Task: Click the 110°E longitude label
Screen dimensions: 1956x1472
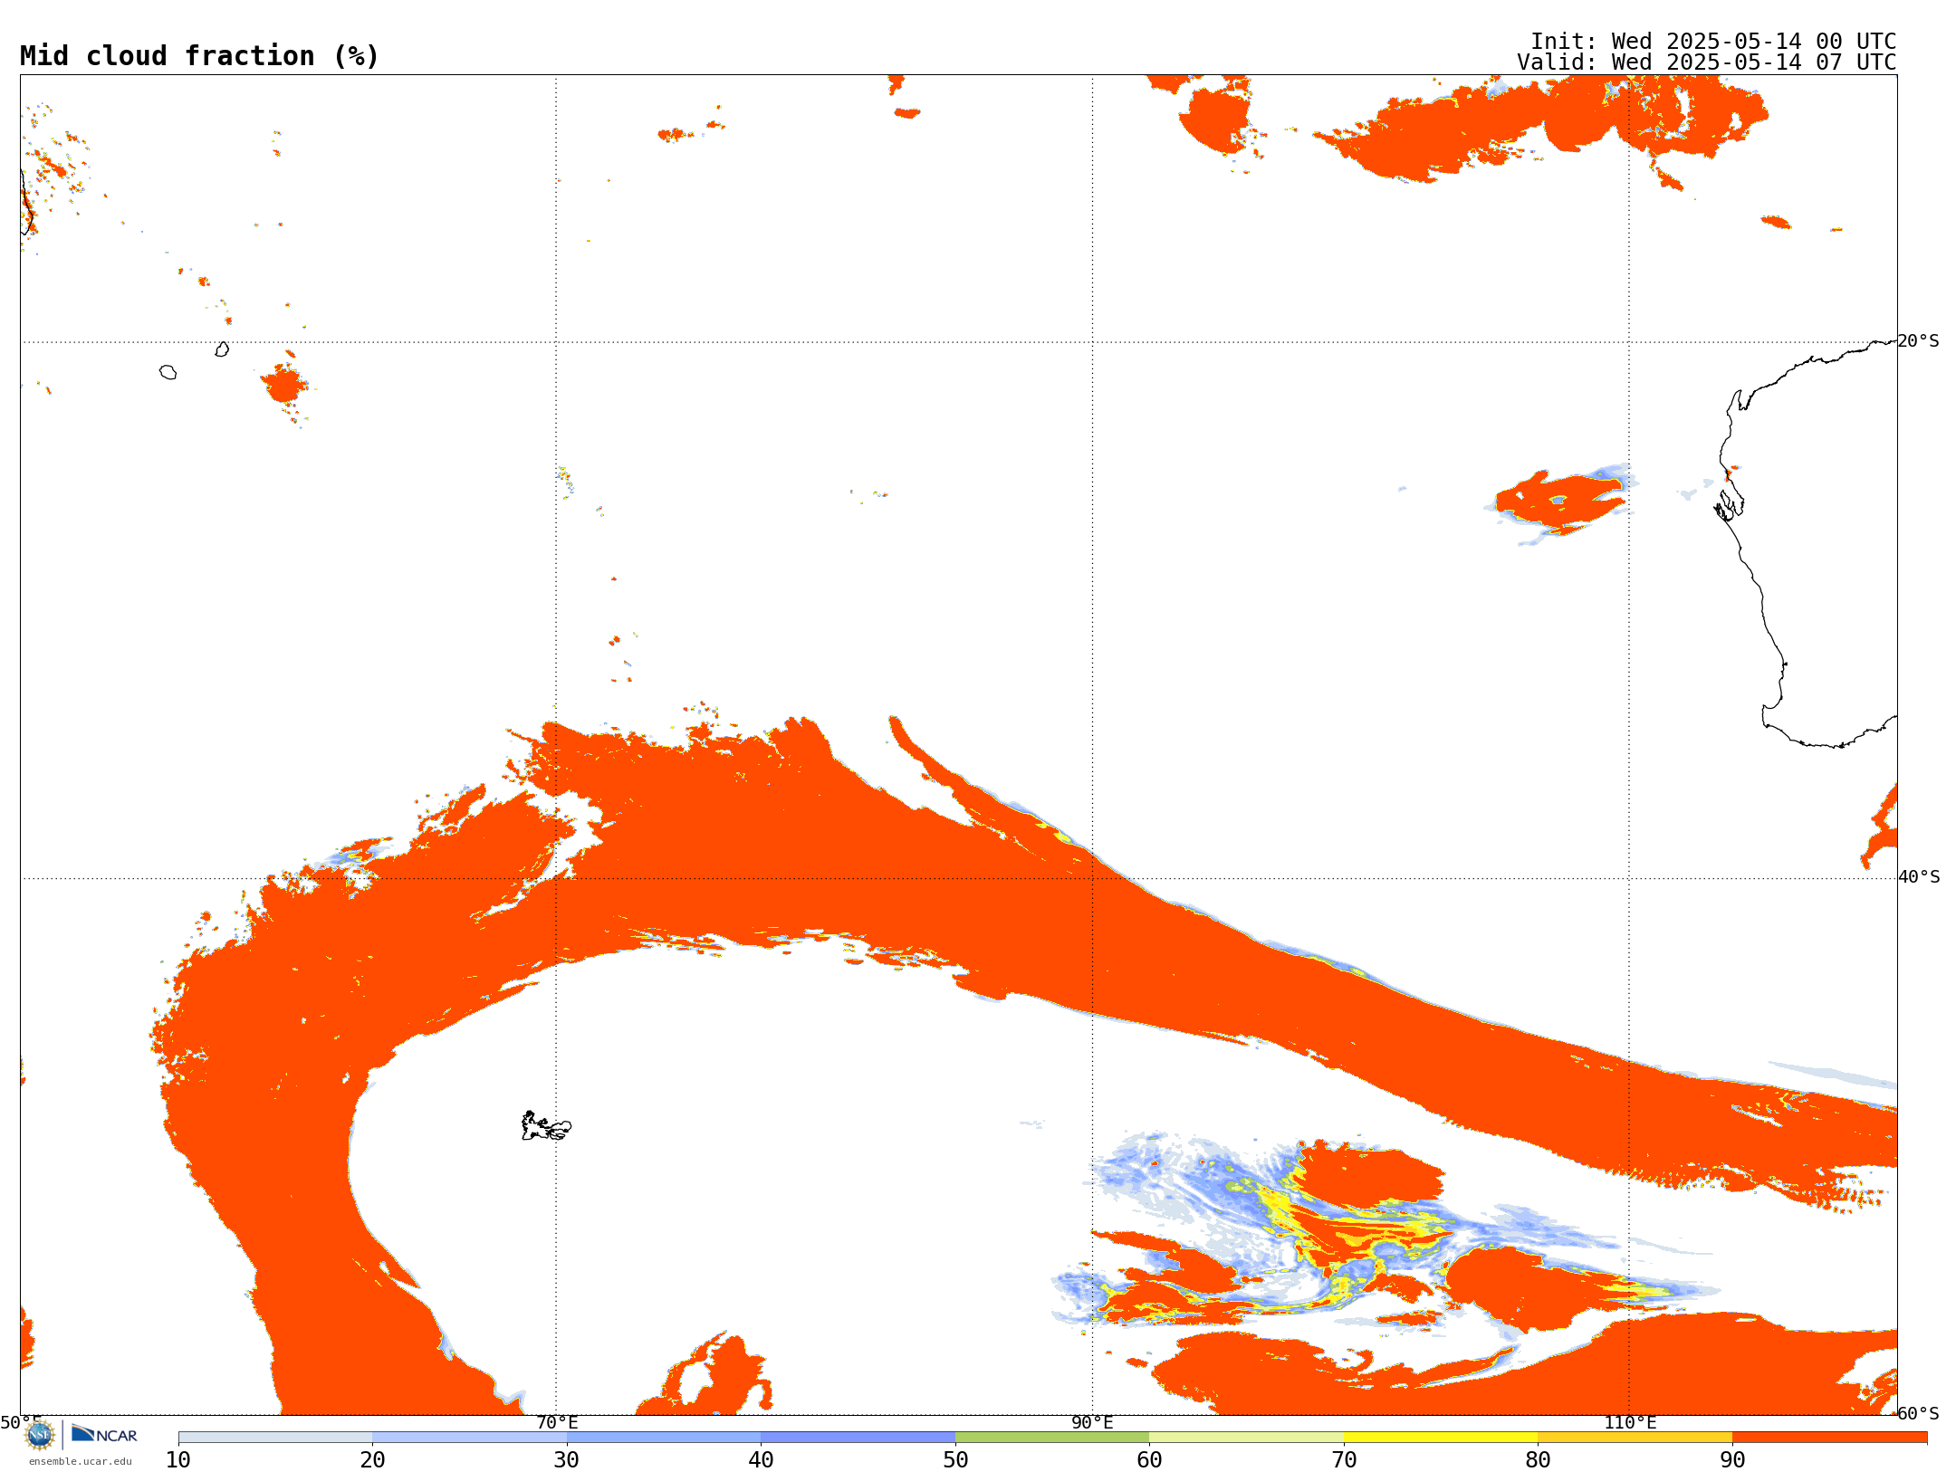Action: 1630,1423
